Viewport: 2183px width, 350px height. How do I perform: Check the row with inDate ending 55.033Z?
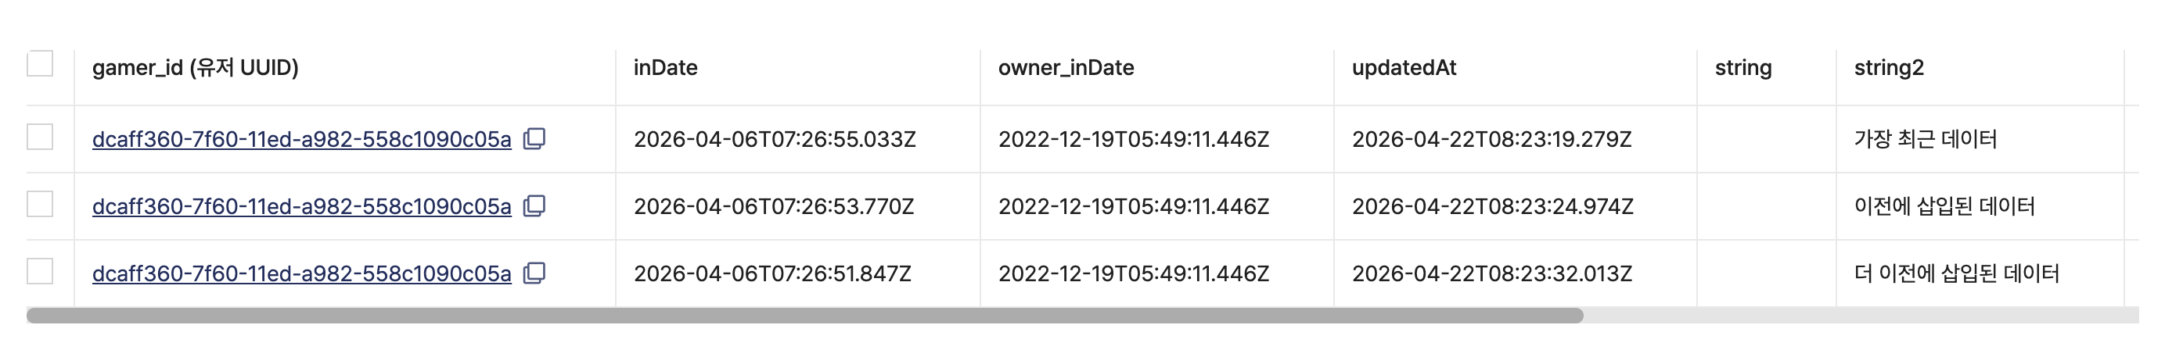pyautogui.click(x=40, y=137)
